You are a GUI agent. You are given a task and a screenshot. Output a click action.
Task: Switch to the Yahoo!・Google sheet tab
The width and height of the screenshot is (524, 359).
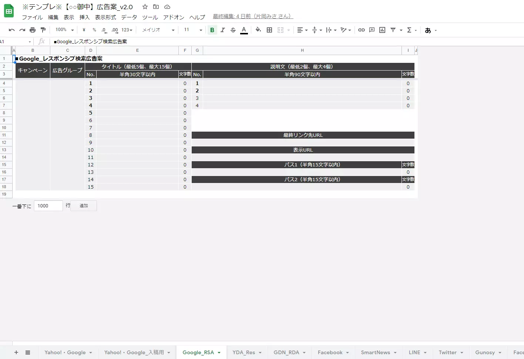click(65, 352)
